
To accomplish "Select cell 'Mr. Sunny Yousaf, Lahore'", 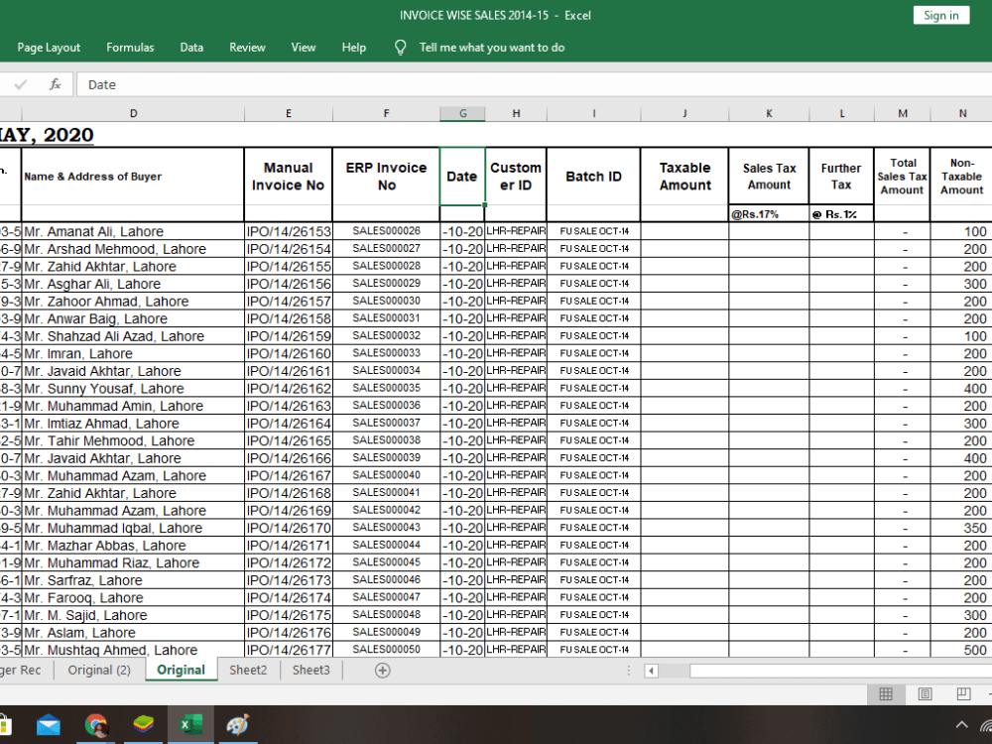I will click(133, 389).
